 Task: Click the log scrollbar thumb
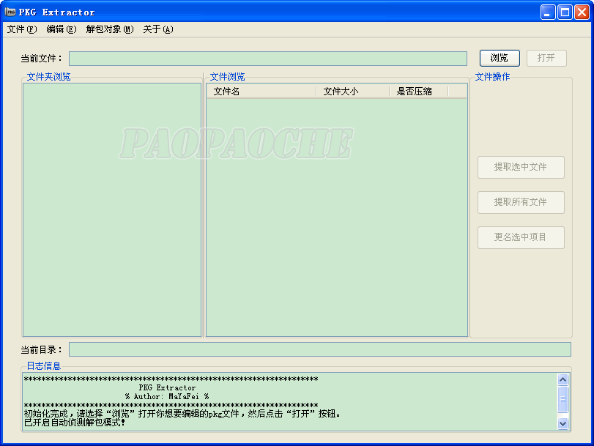point(563,399)
